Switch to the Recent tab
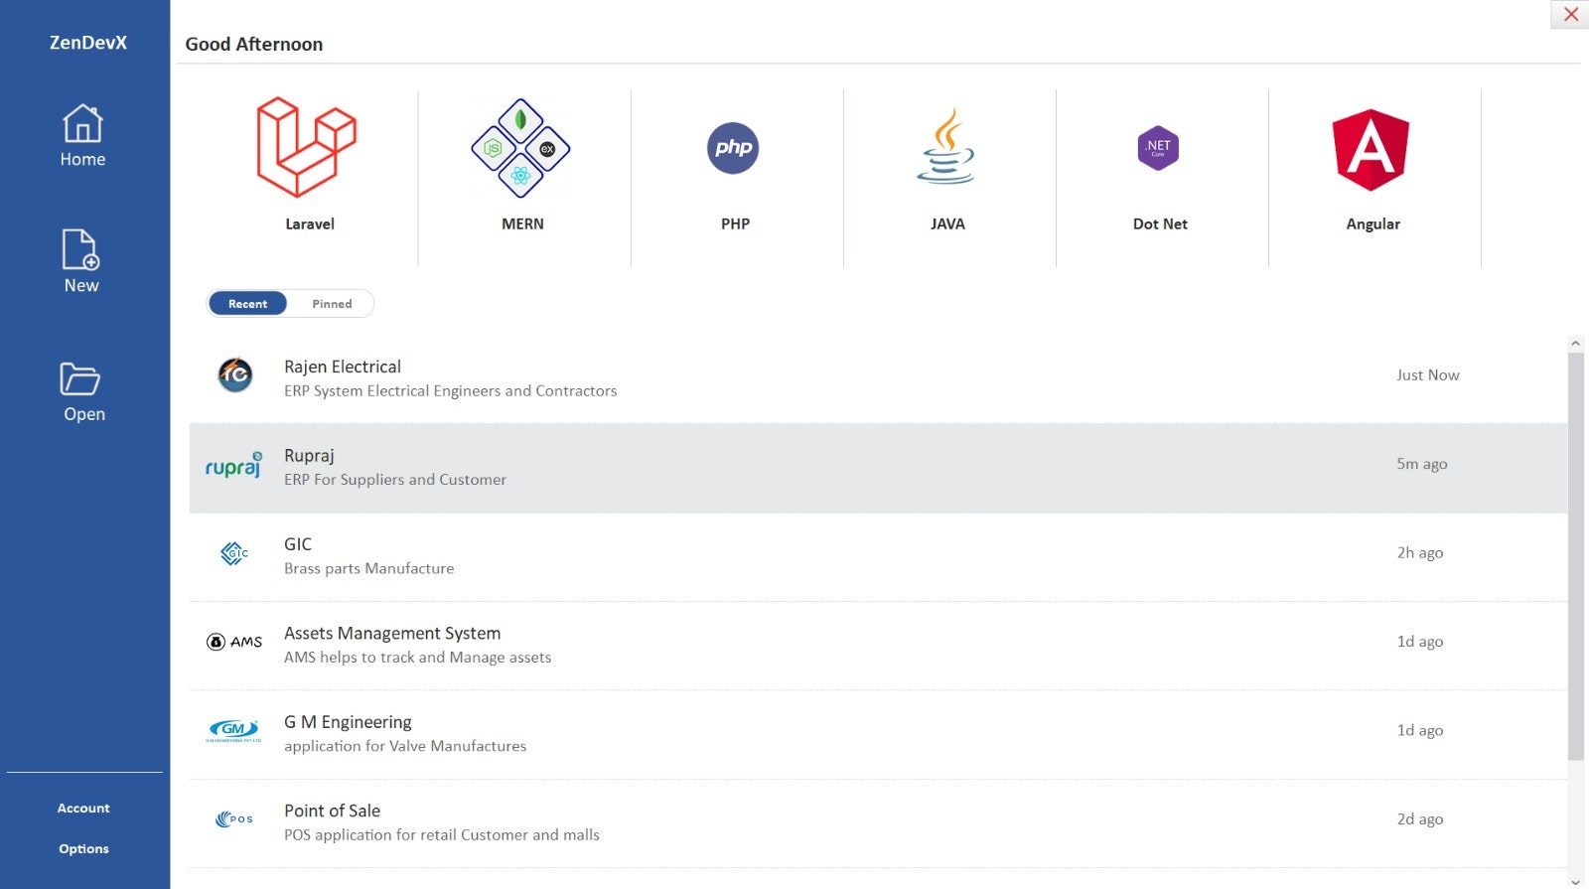1589x889 pixels. [247, 304]
